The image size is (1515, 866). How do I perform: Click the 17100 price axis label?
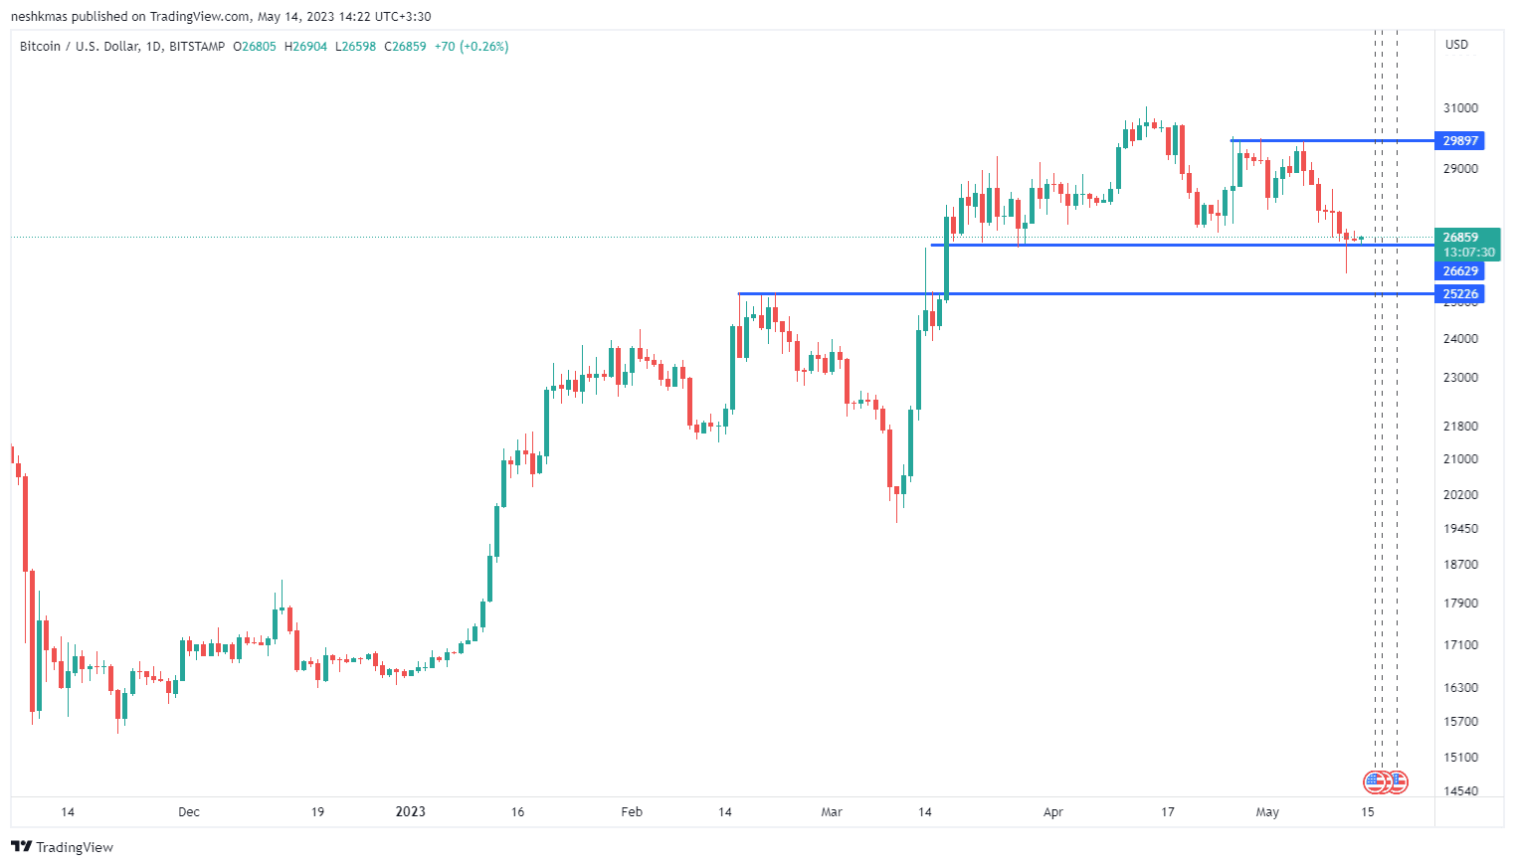[1460, 644]
